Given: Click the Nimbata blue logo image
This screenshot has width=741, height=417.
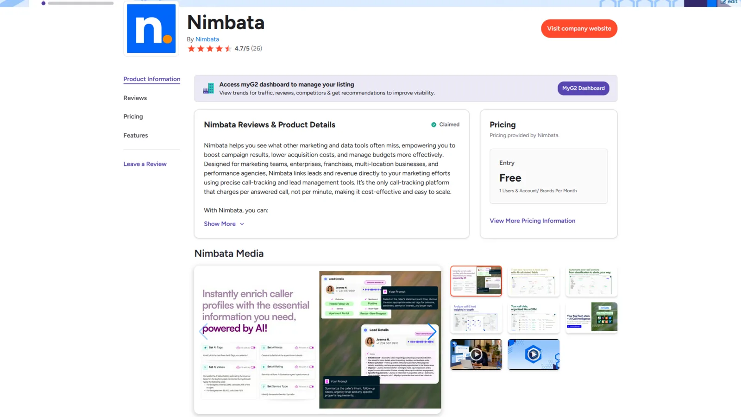Looking at the screenshot, I should [x=151, y=28].
